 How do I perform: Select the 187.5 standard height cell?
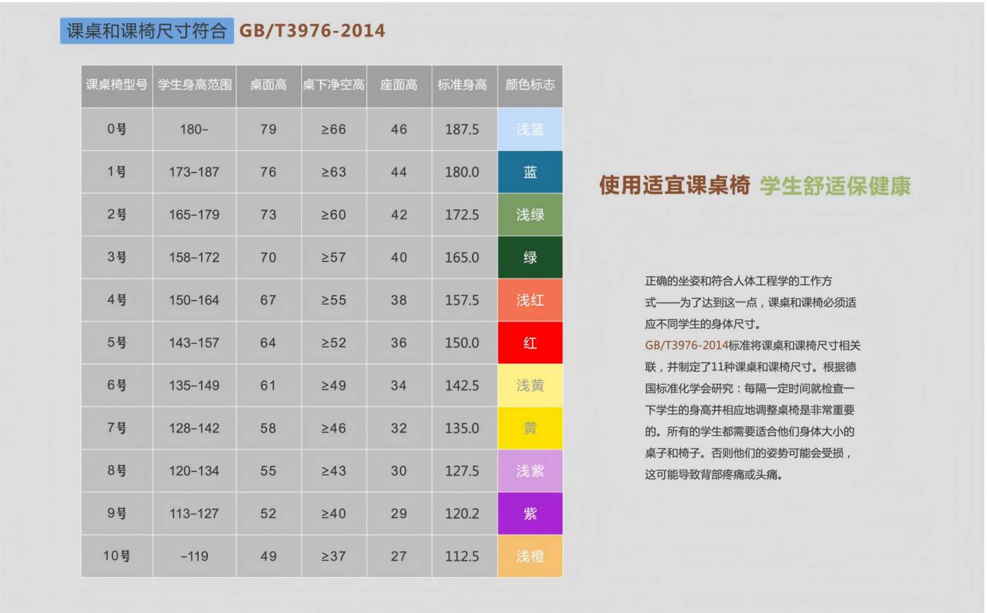(462, 129)
